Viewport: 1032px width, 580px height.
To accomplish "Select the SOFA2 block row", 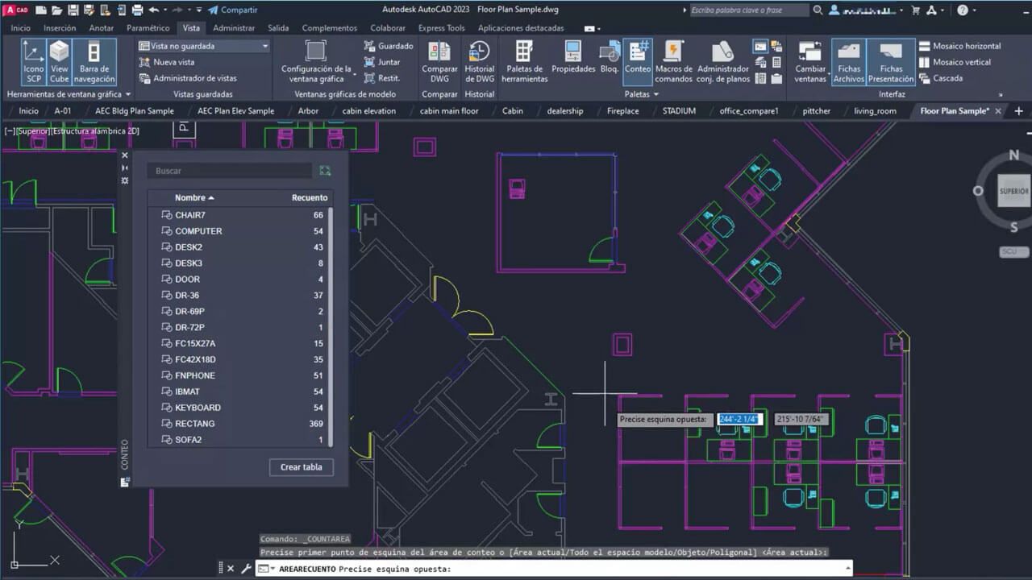I will coord(239,440).
